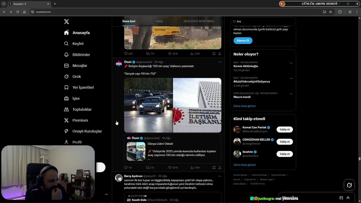
Task: Open İşler jobs page
Action: (x=72, y=98)
